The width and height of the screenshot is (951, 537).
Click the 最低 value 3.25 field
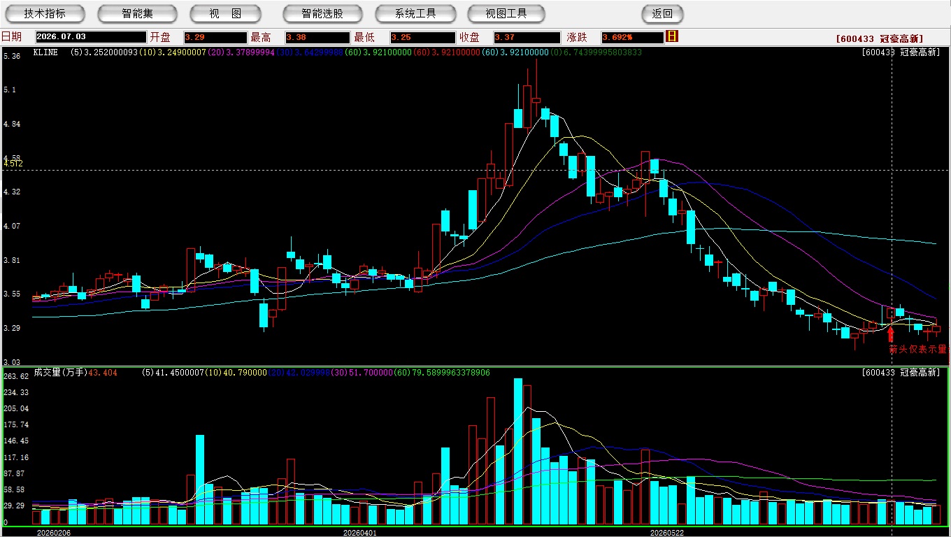click(x=422, y=37)
